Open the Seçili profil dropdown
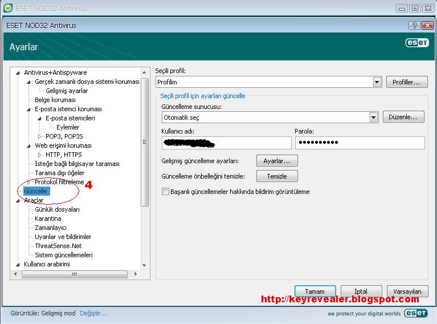437x324 pixels. click(377, 82)
